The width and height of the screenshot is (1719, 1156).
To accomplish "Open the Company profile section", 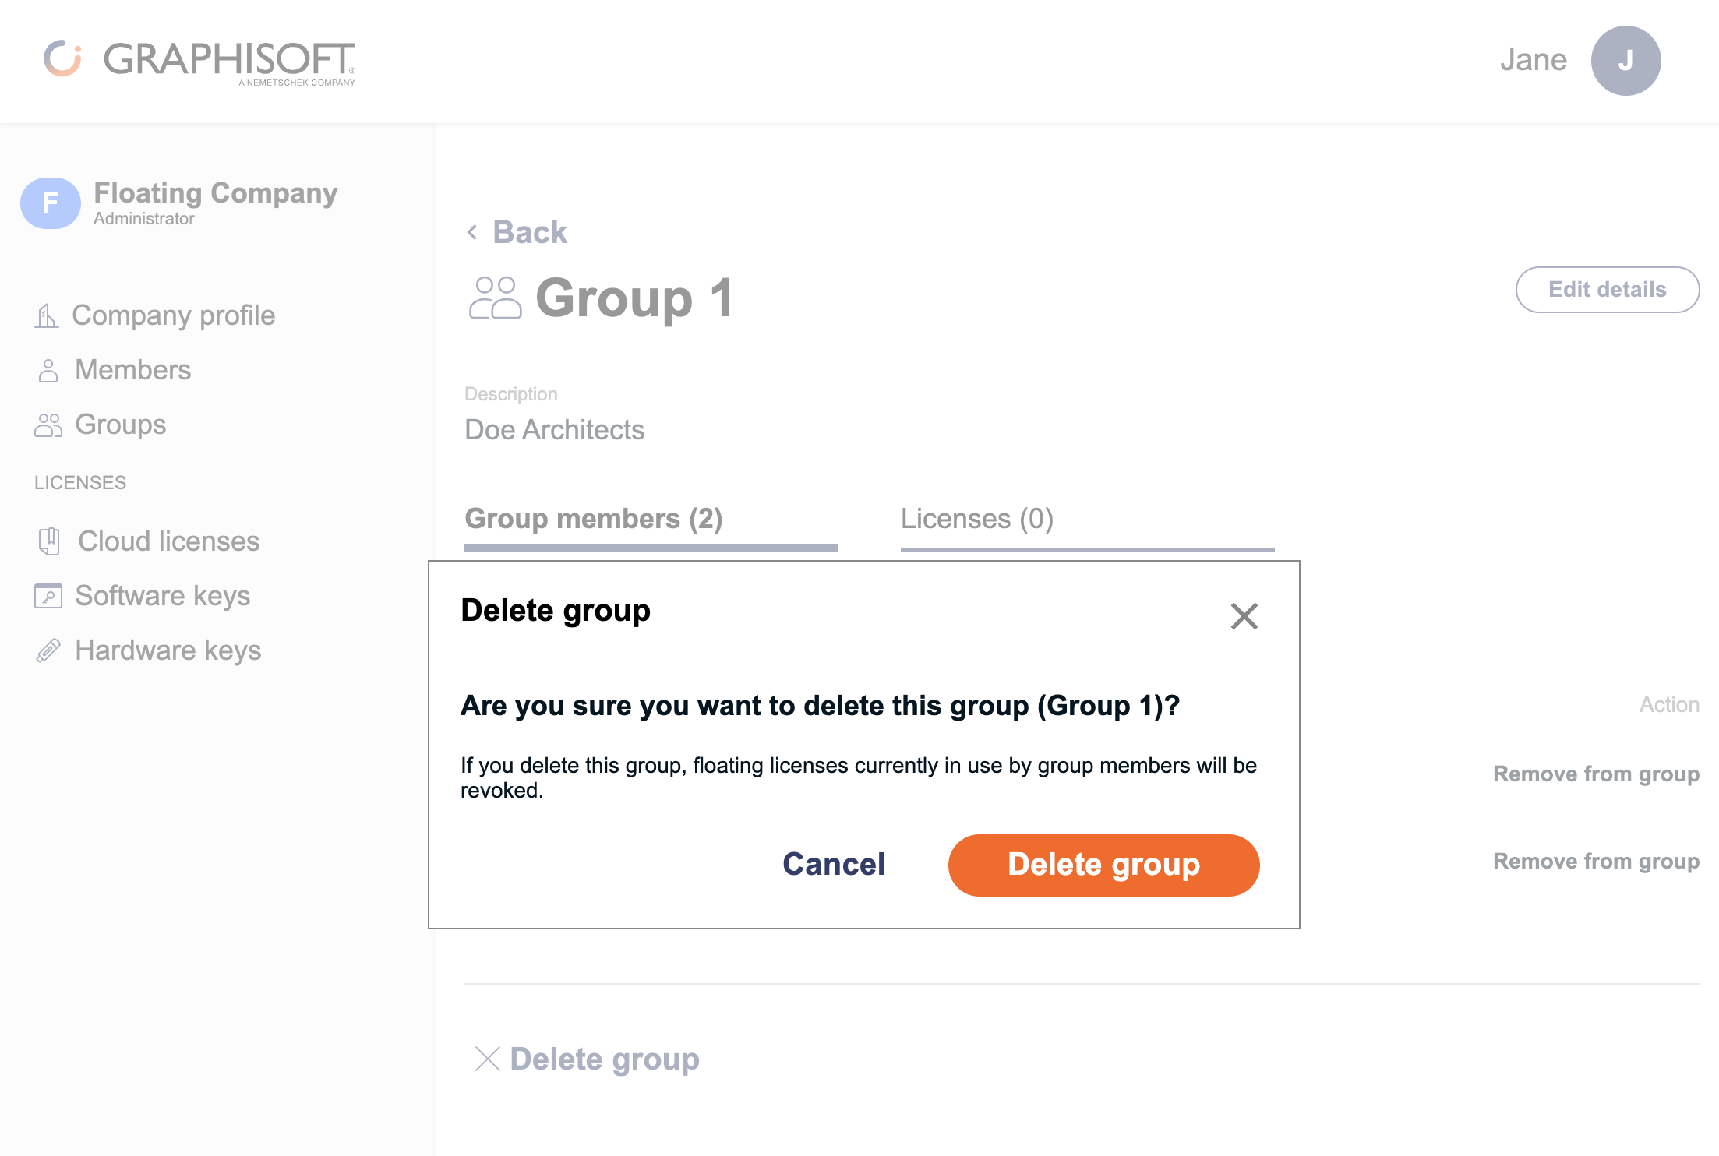I will 172,315.
